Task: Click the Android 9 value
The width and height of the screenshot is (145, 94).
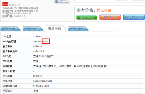Action: (x=39, y=51)
